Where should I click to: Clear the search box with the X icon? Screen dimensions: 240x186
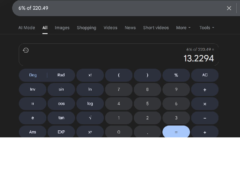[x=229, y=8]
